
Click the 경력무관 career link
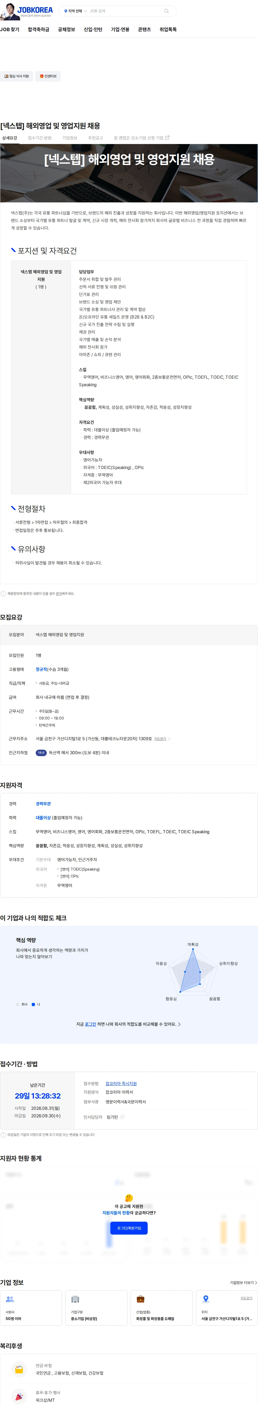tap(43, 804)
